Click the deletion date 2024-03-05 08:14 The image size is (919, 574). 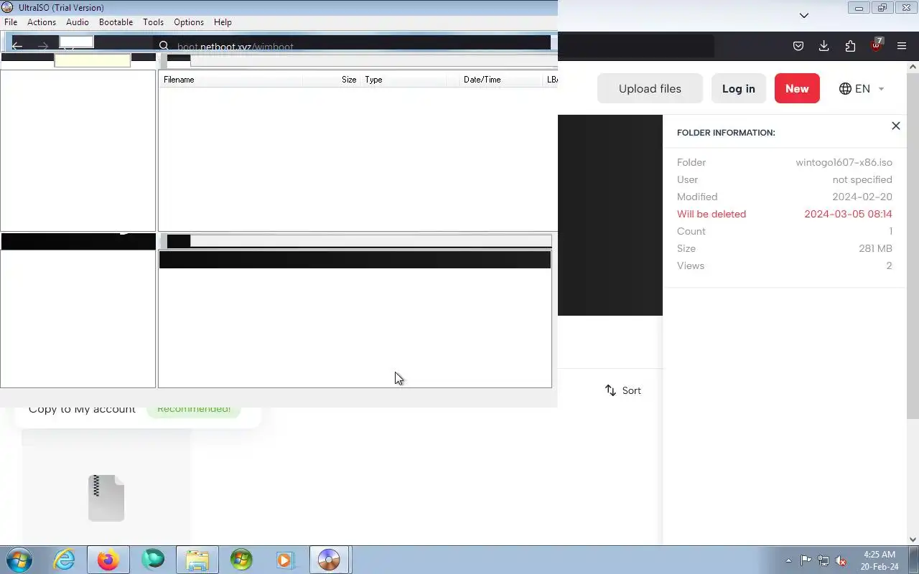[848, 214]
